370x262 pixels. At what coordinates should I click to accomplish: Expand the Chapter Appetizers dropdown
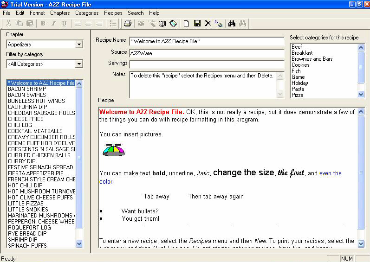(79, 45)
